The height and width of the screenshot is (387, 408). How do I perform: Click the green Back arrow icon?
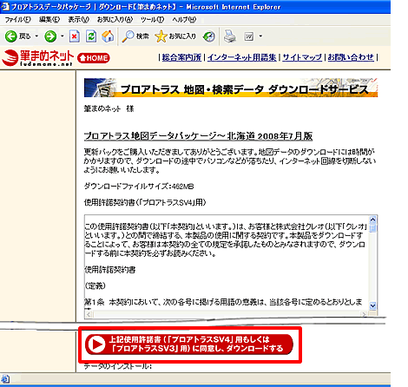click(11, 36)
